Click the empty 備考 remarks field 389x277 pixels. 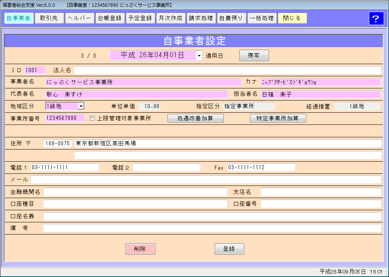212,228
